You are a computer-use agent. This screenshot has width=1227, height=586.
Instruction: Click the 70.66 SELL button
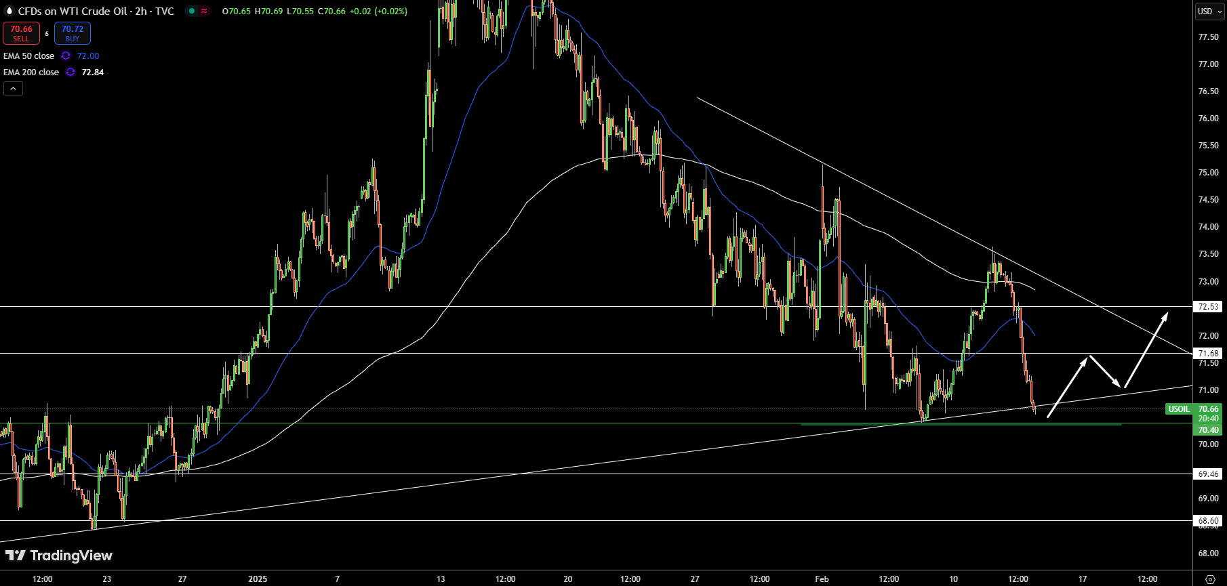point(21,33)
